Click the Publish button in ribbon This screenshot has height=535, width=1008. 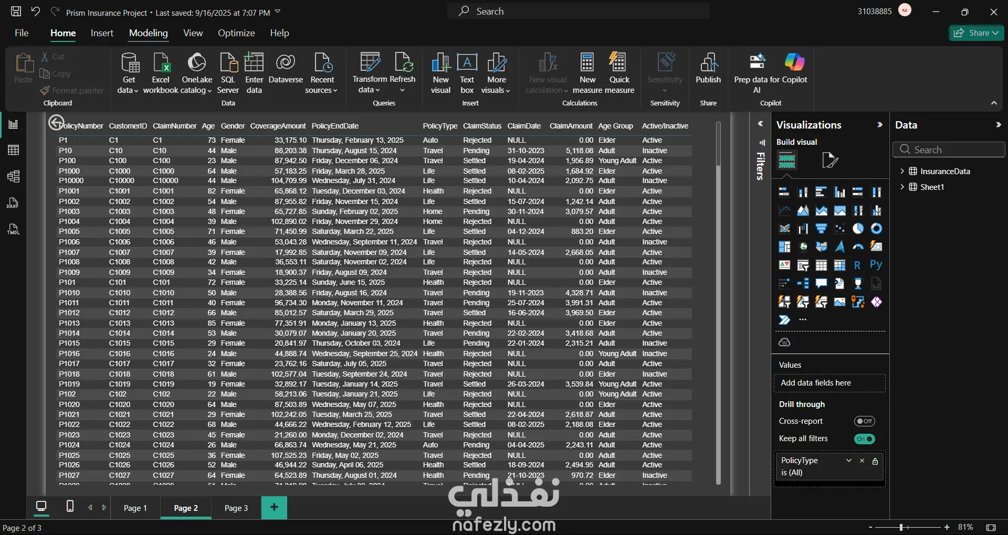coord(708,69)
